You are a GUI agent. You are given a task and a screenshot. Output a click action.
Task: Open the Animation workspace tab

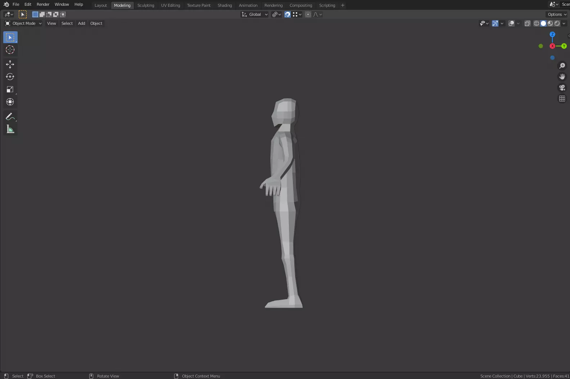click(x=248, y=5)
